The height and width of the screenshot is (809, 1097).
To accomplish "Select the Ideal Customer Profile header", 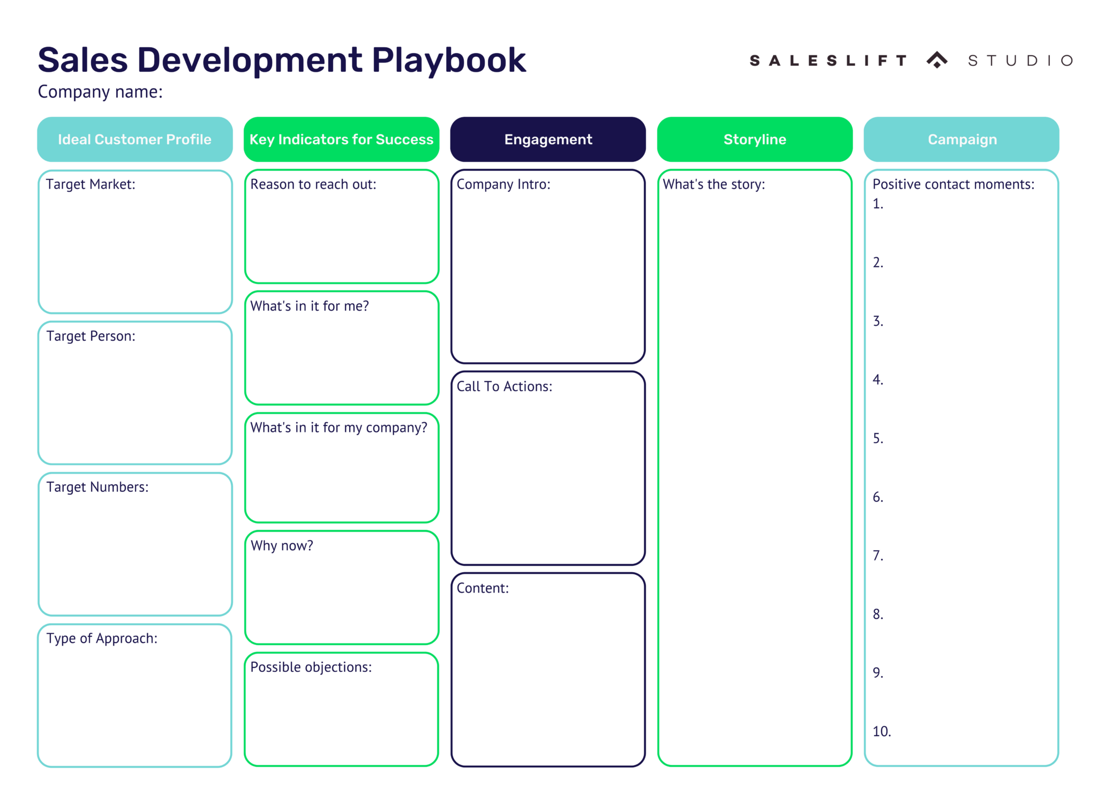I will tap(134, 139).
